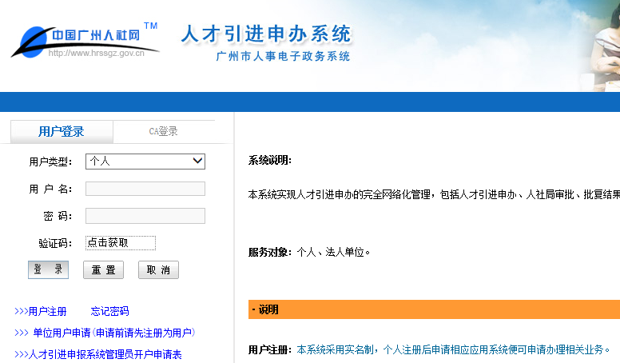Open the 忘记密码 link

[x=109, y=311]
